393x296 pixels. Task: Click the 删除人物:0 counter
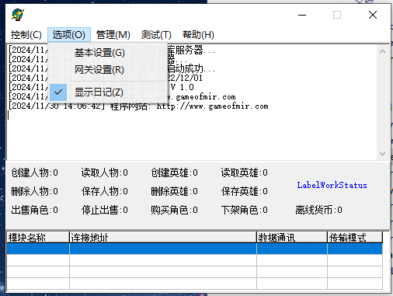(35, 191)
